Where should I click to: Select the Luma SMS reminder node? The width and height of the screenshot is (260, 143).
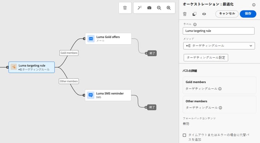(x=108, y=95)
